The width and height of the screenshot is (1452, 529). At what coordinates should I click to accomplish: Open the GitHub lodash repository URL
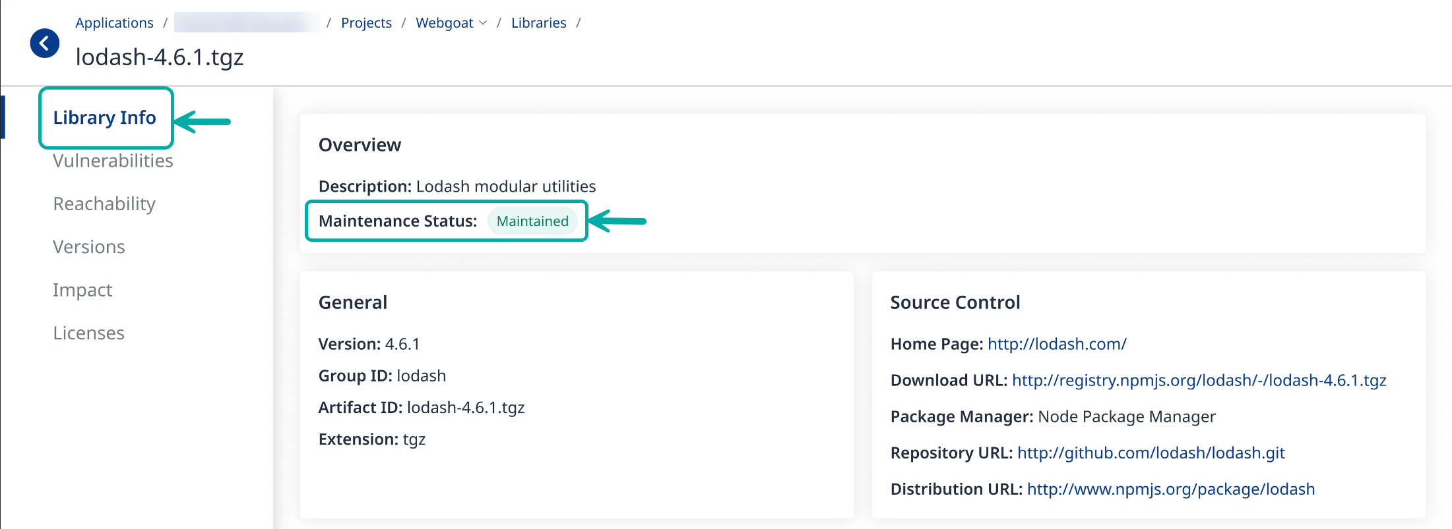1151,453
